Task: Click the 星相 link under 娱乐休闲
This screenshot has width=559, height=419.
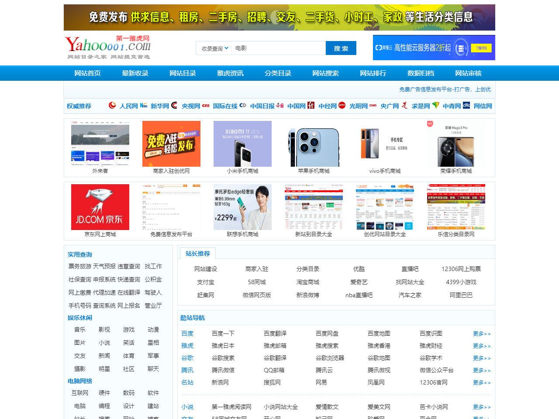Action: (x=153, y=343)
